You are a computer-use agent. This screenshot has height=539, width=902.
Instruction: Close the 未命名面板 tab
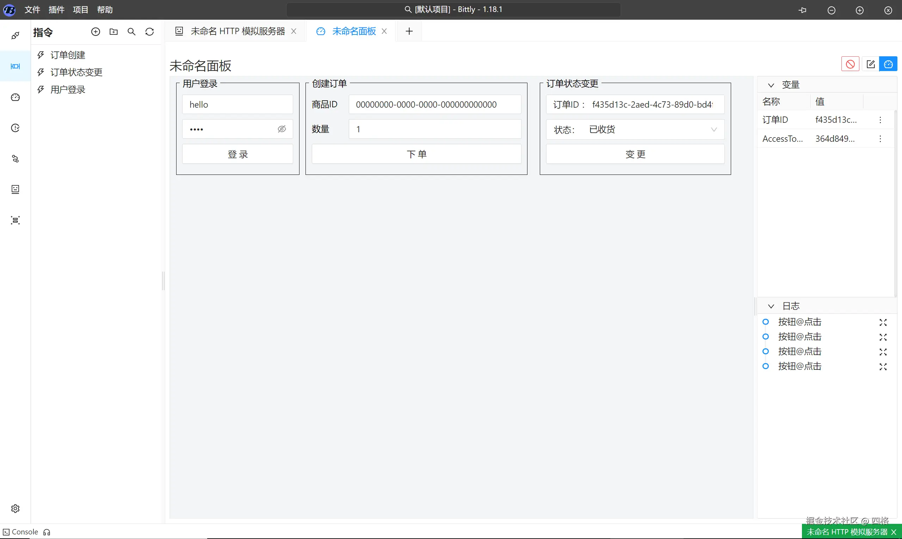(384, 31)
